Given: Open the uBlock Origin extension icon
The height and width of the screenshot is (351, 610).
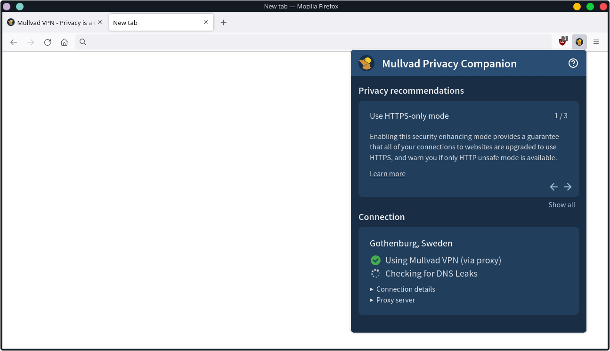Looking at the screenshot, I should point(562,42).
